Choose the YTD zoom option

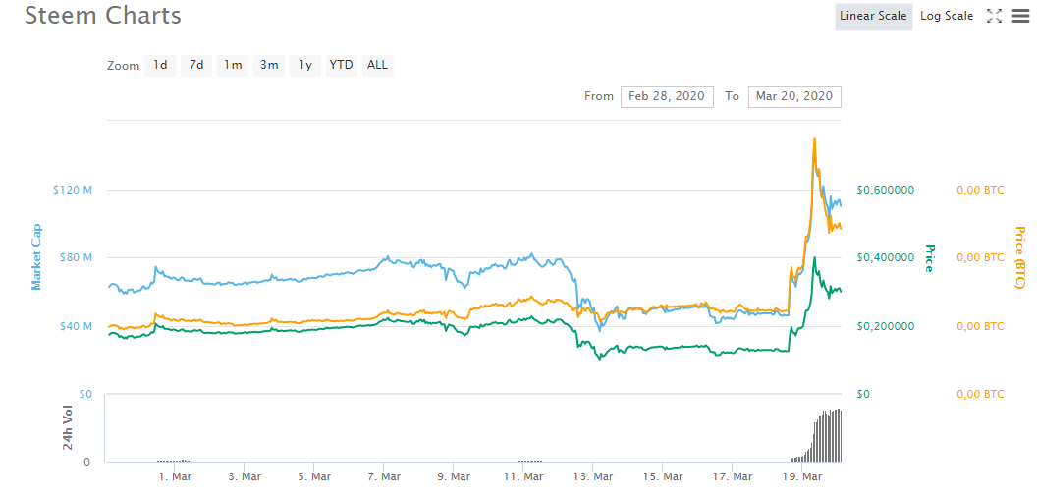[341, 65]
